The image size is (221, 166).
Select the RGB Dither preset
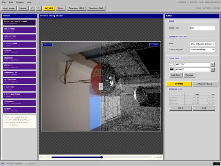20,30
